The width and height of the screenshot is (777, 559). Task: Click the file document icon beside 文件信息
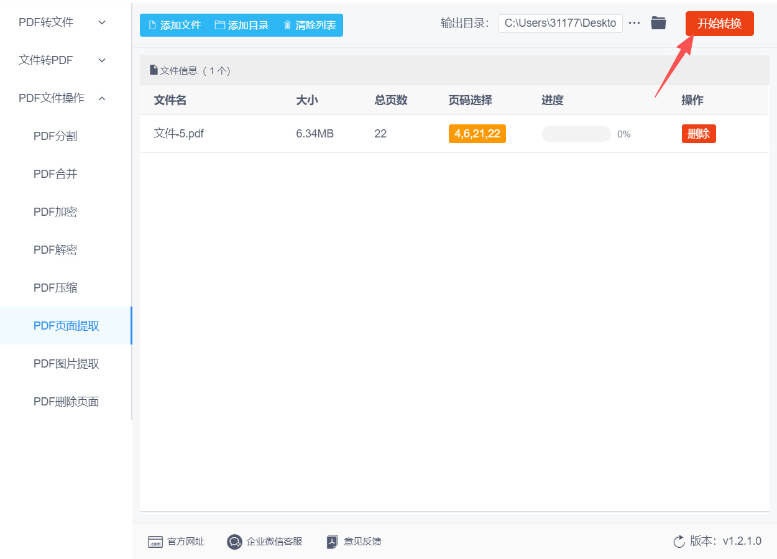[154, 70]
